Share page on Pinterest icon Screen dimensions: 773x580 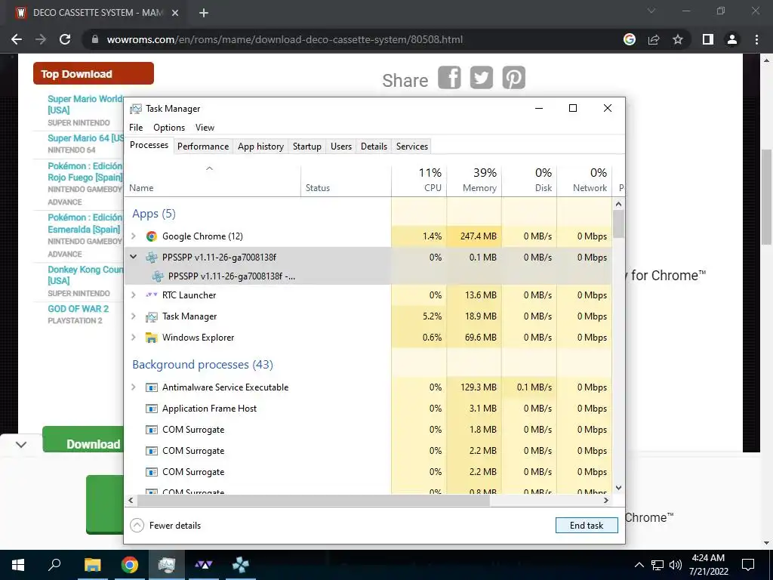(x=513, y=78)
